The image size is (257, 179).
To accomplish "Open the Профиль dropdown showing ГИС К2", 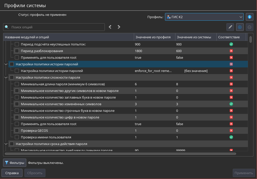I will click(204, 17).
